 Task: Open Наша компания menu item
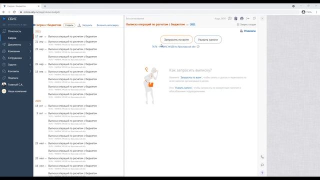click(17, 91)
